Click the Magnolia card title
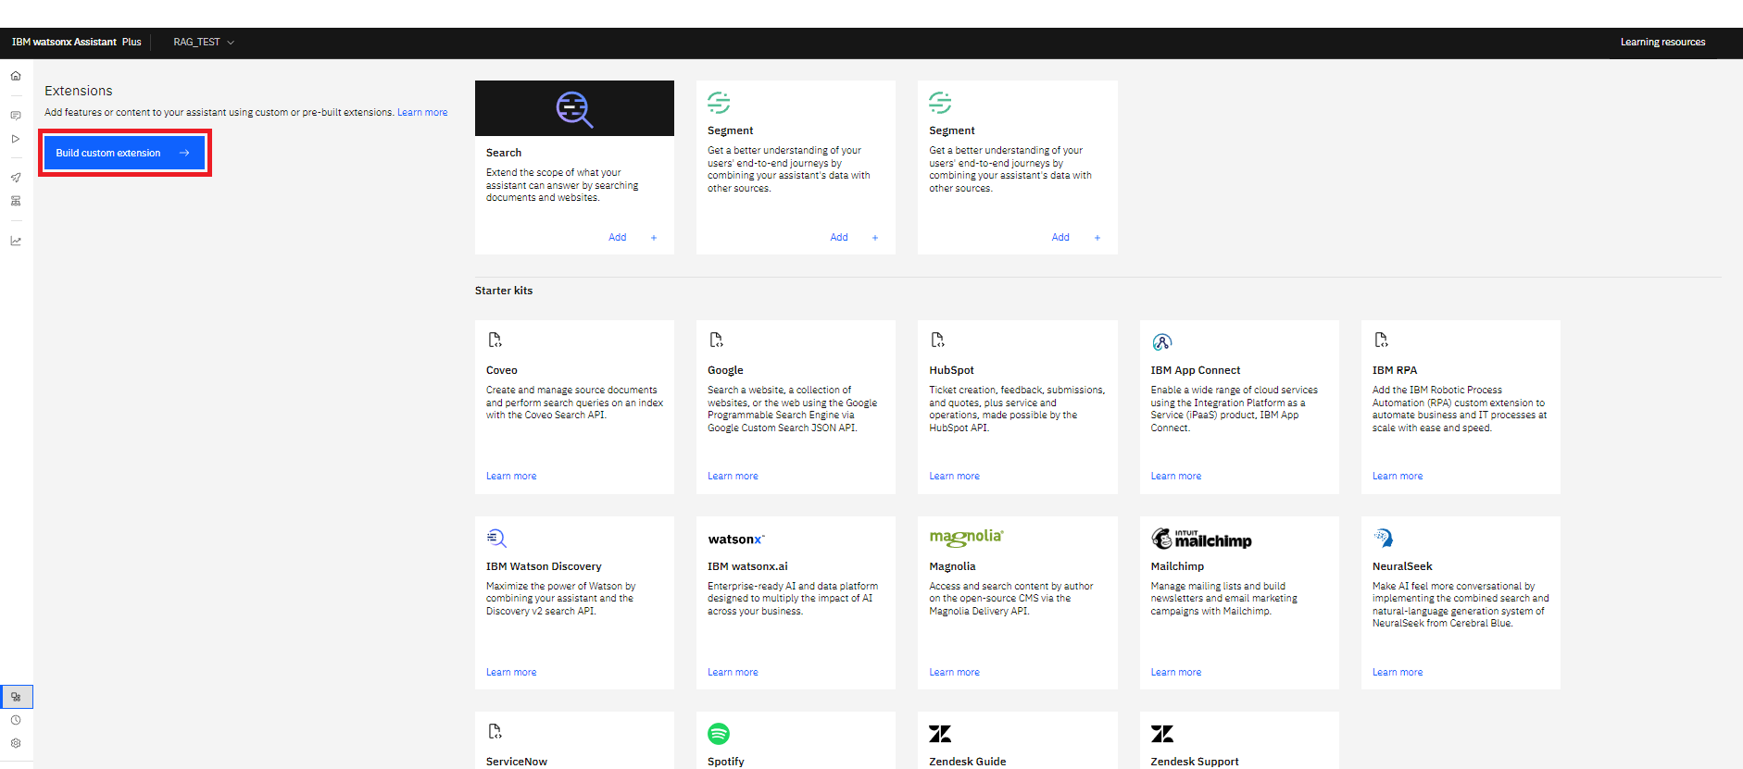Screen dimensions: 1743x769 tap(952, 566)
